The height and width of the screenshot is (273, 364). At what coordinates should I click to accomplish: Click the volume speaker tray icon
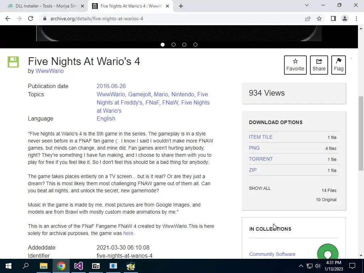pos(318,266)
